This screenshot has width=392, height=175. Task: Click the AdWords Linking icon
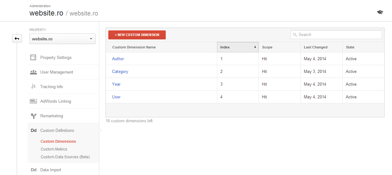click(33, 101)
